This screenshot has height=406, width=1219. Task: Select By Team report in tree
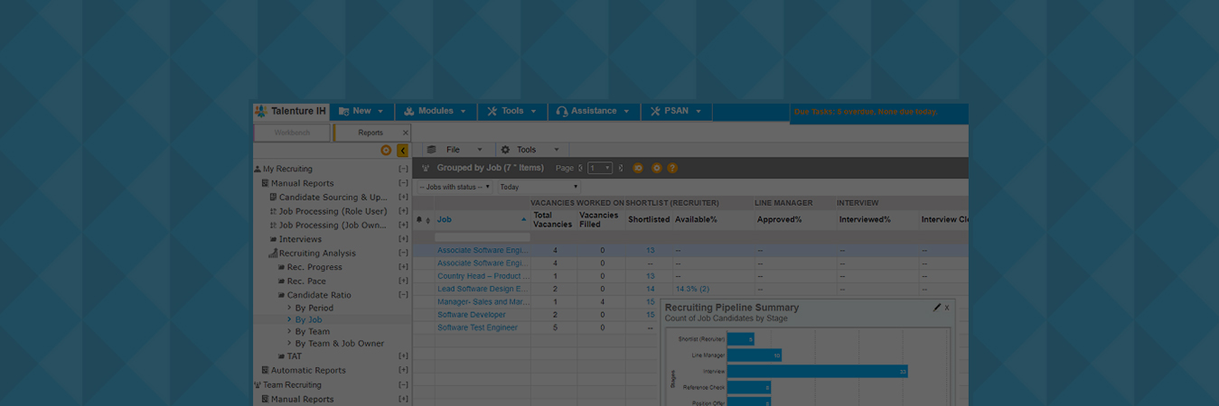(312, 331)
